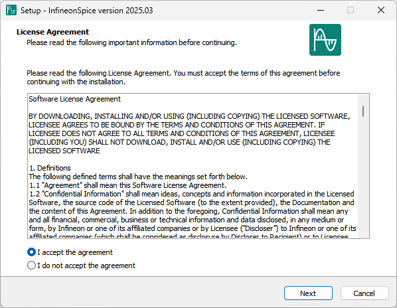Click the greyed-out maximize button
Viewport: 397px width, 308px height.
click(351, 10)
